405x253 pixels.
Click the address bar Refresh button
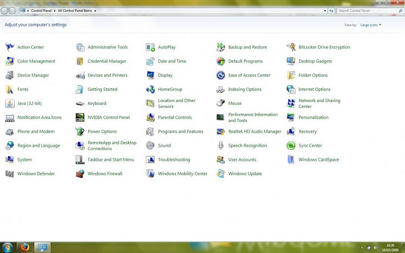pos(332,11)
